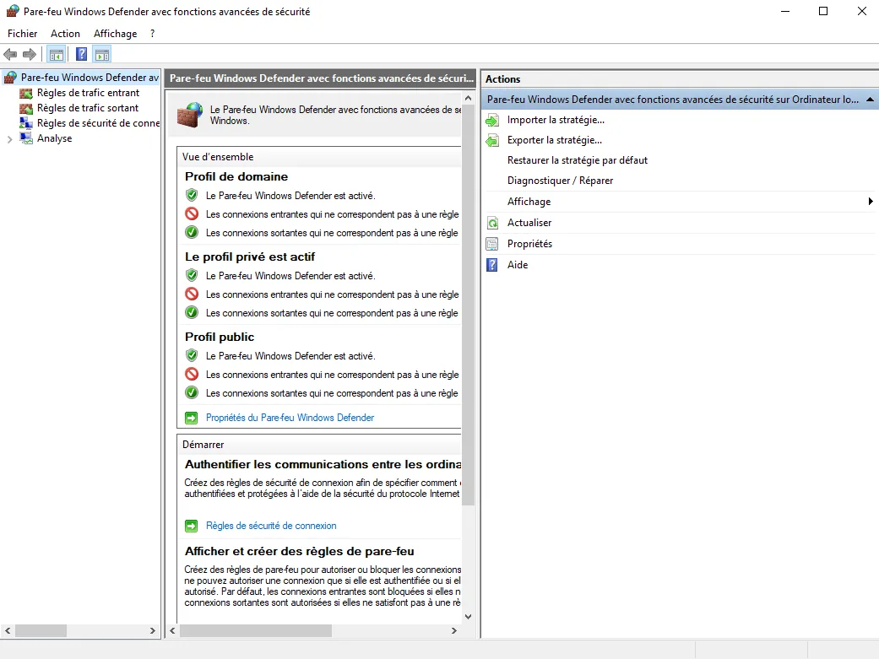Image resolution: width=879 pixels, height=659 pixels.
Task: Click the center pane horizontal scroll right arrow
Action: tap(454, 631)
